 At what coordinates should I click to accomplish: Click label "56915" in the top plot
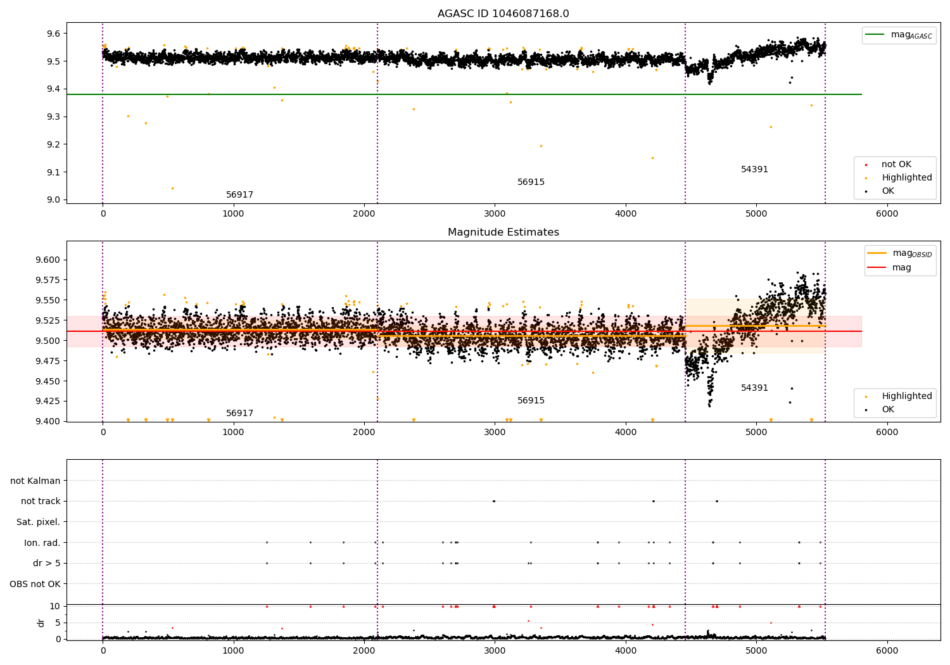pos(531,182)
